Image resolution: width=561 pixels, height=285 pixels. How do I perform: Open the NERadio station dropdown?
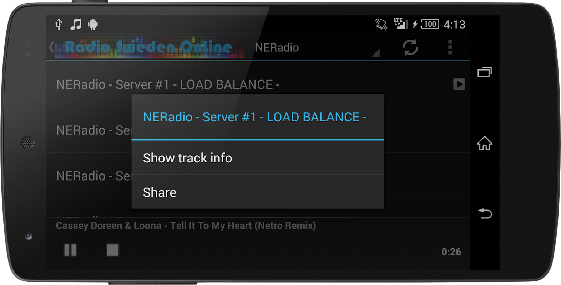pos(316,47)
